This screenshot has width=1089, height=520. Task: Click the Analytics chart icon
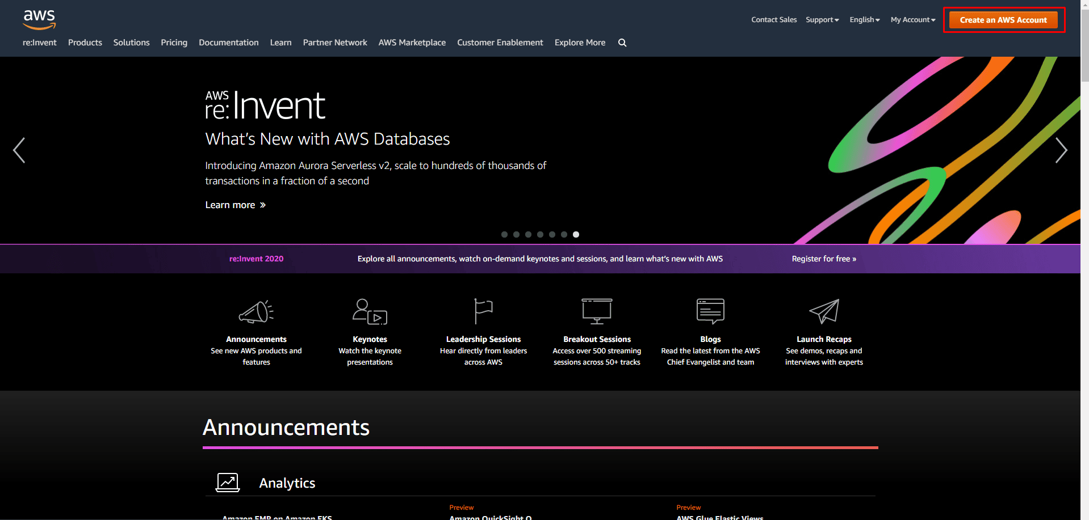[x=228, y=483]
